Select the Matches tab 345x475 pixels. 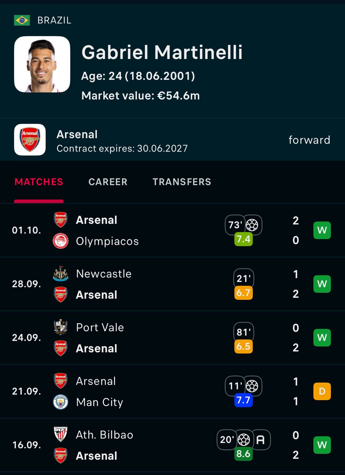pos(39,182)
